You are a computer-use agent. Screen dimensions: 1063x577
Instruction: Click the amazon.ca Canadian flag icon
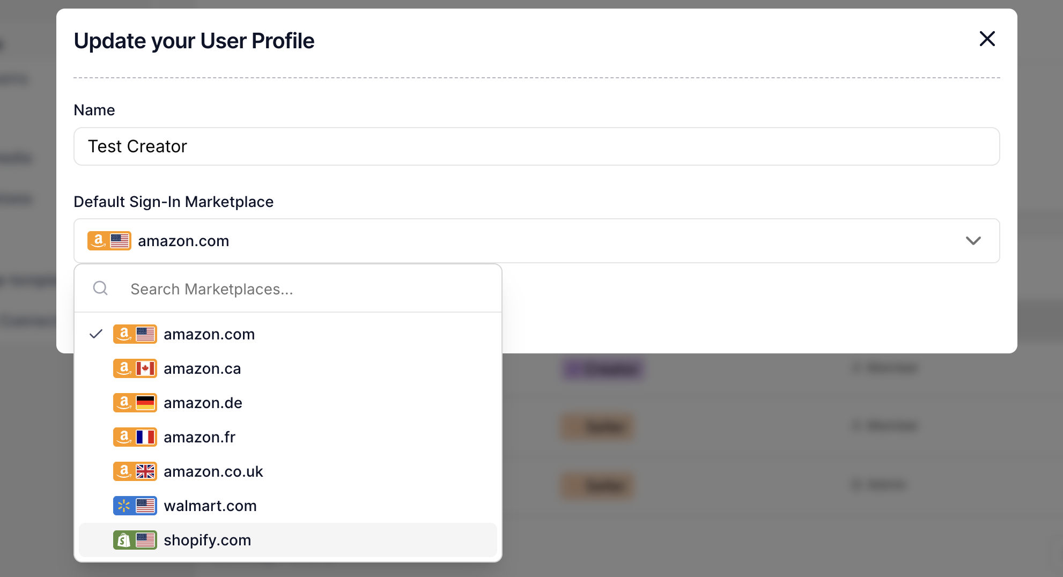(146, 368)
